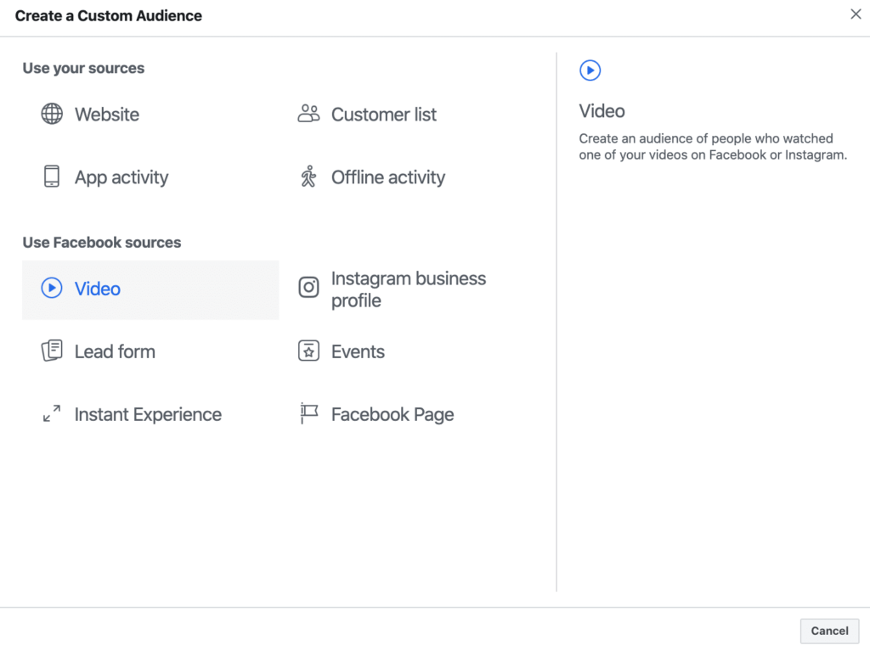Close the Create a Custom Audience dialog

pyautogui.click(x=856, y=14)
